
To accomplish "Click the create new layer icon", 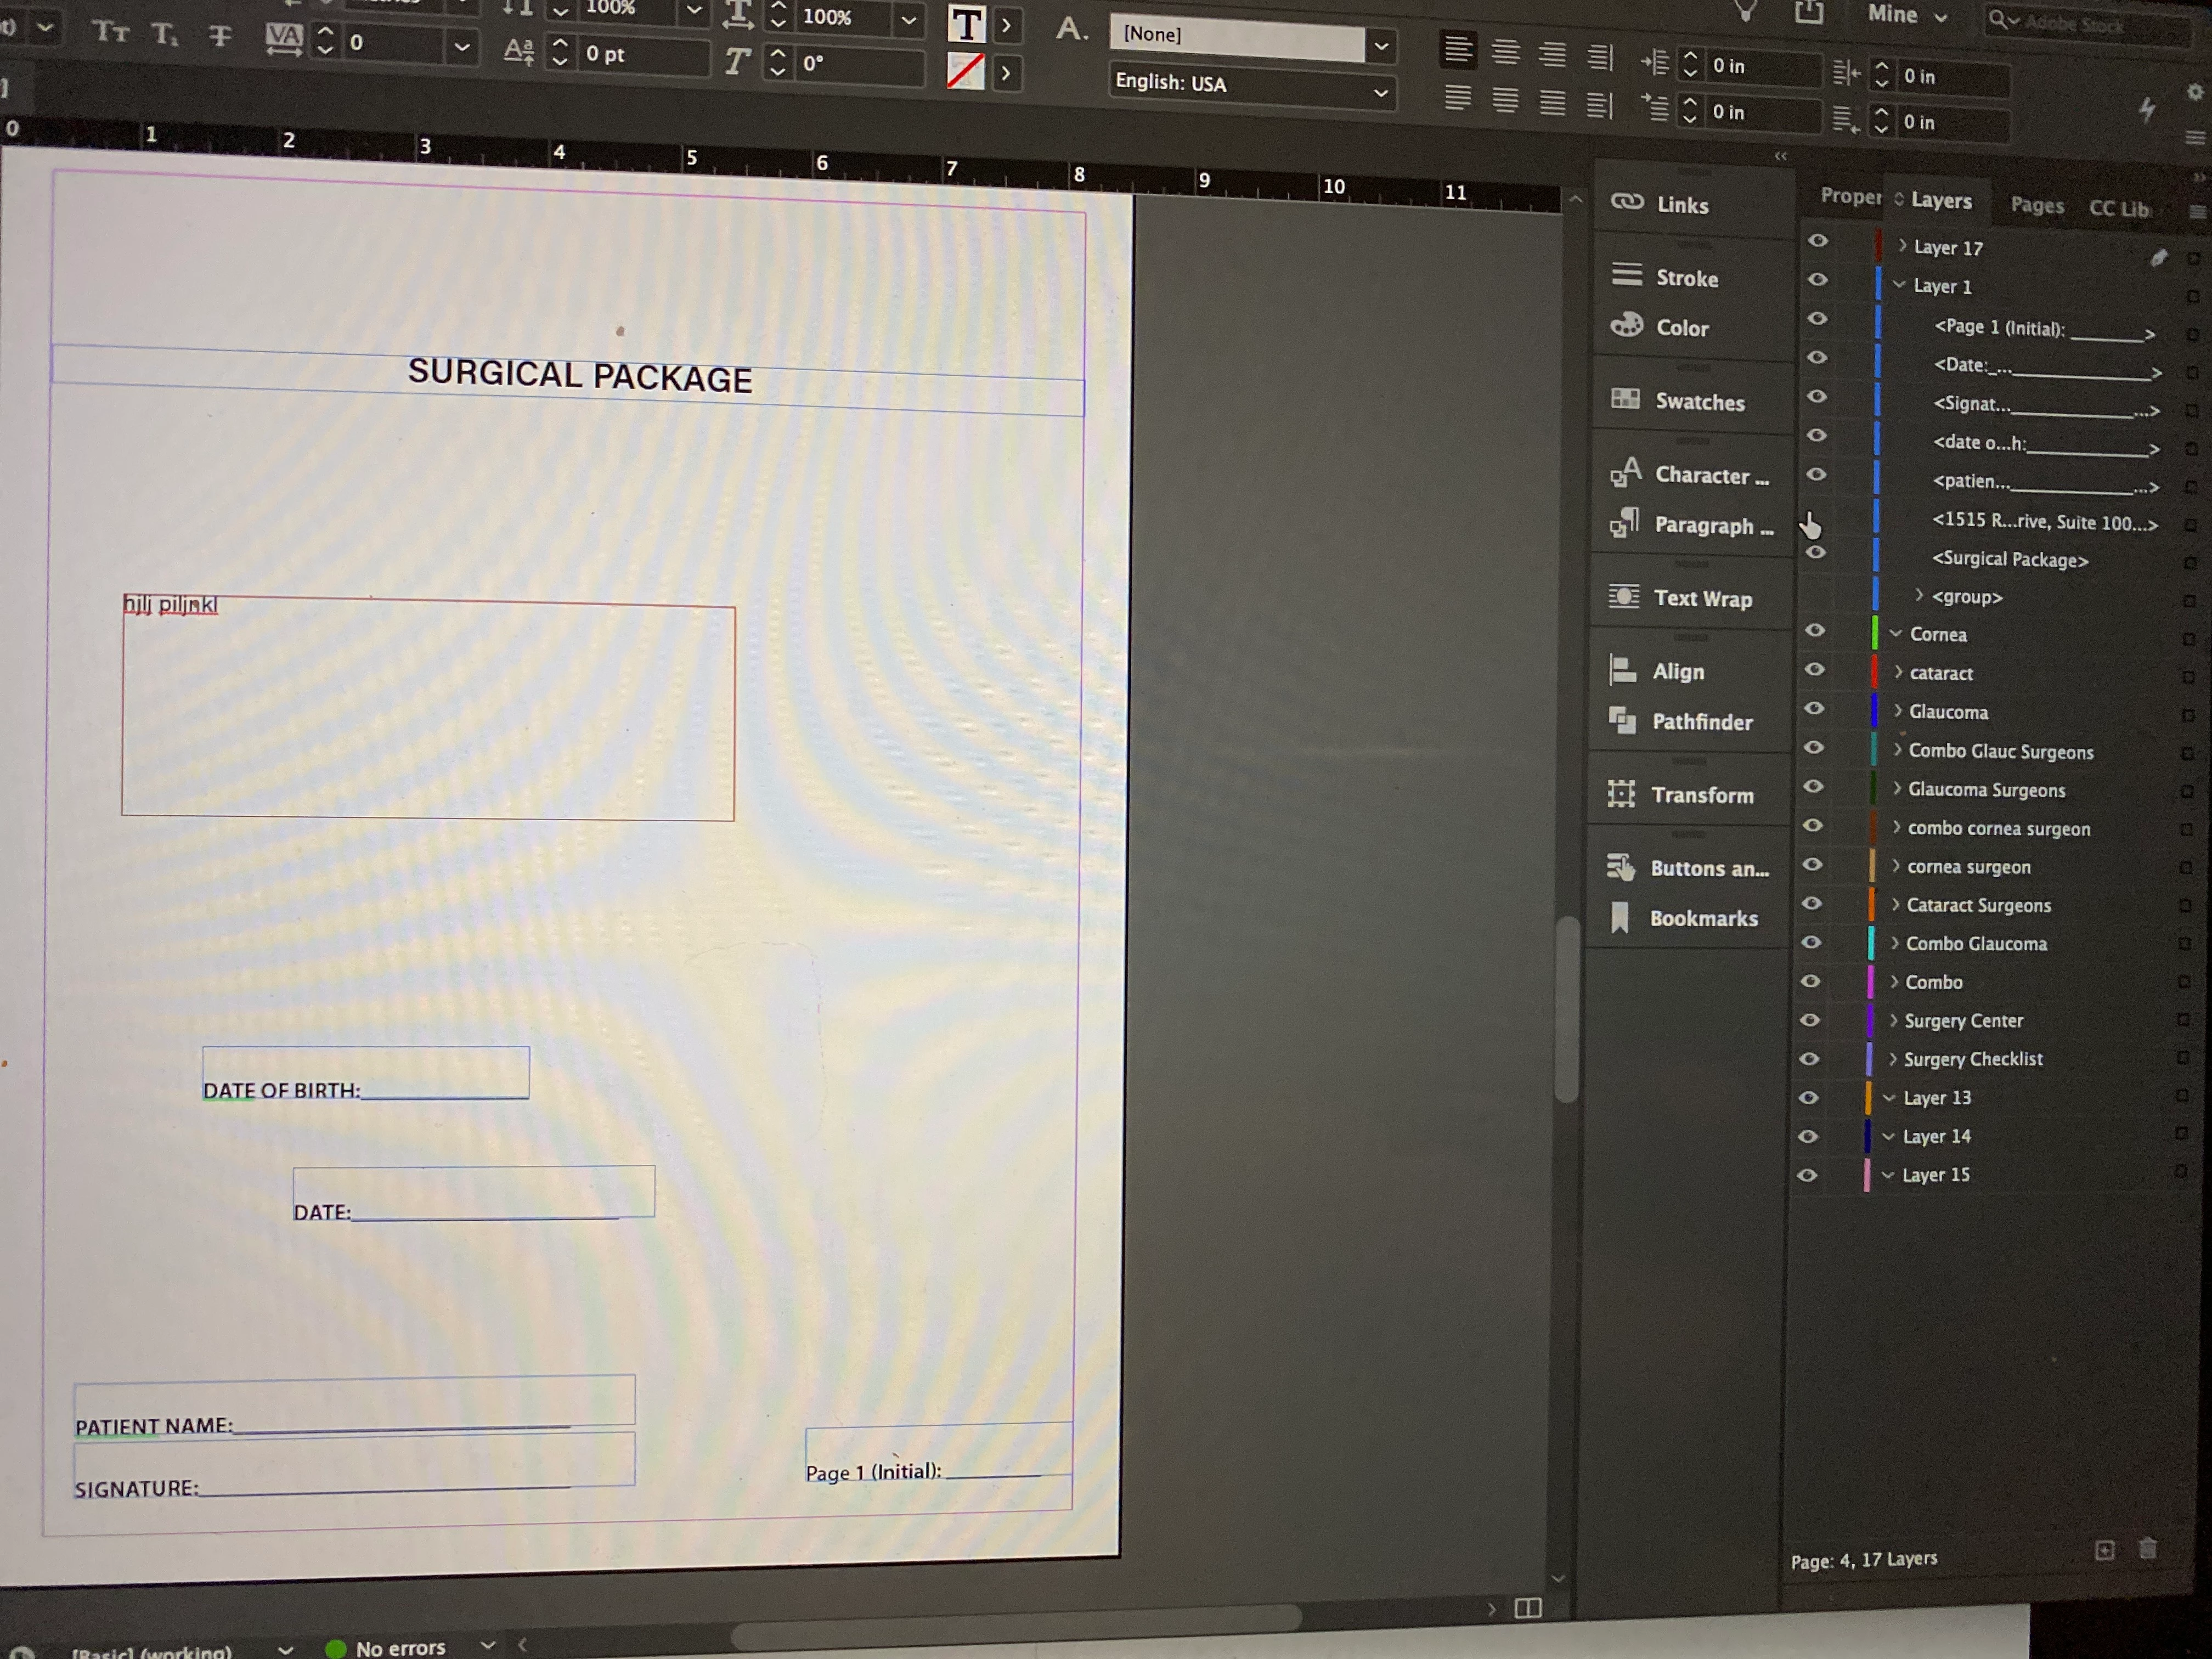I will click(x=2104, y=1550).
